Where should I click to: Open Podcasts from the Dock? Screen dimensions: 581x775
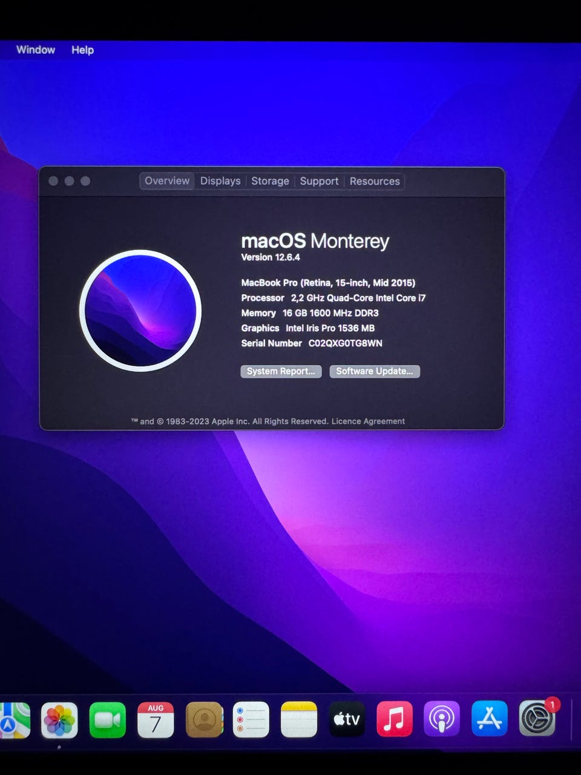point(442,719)
